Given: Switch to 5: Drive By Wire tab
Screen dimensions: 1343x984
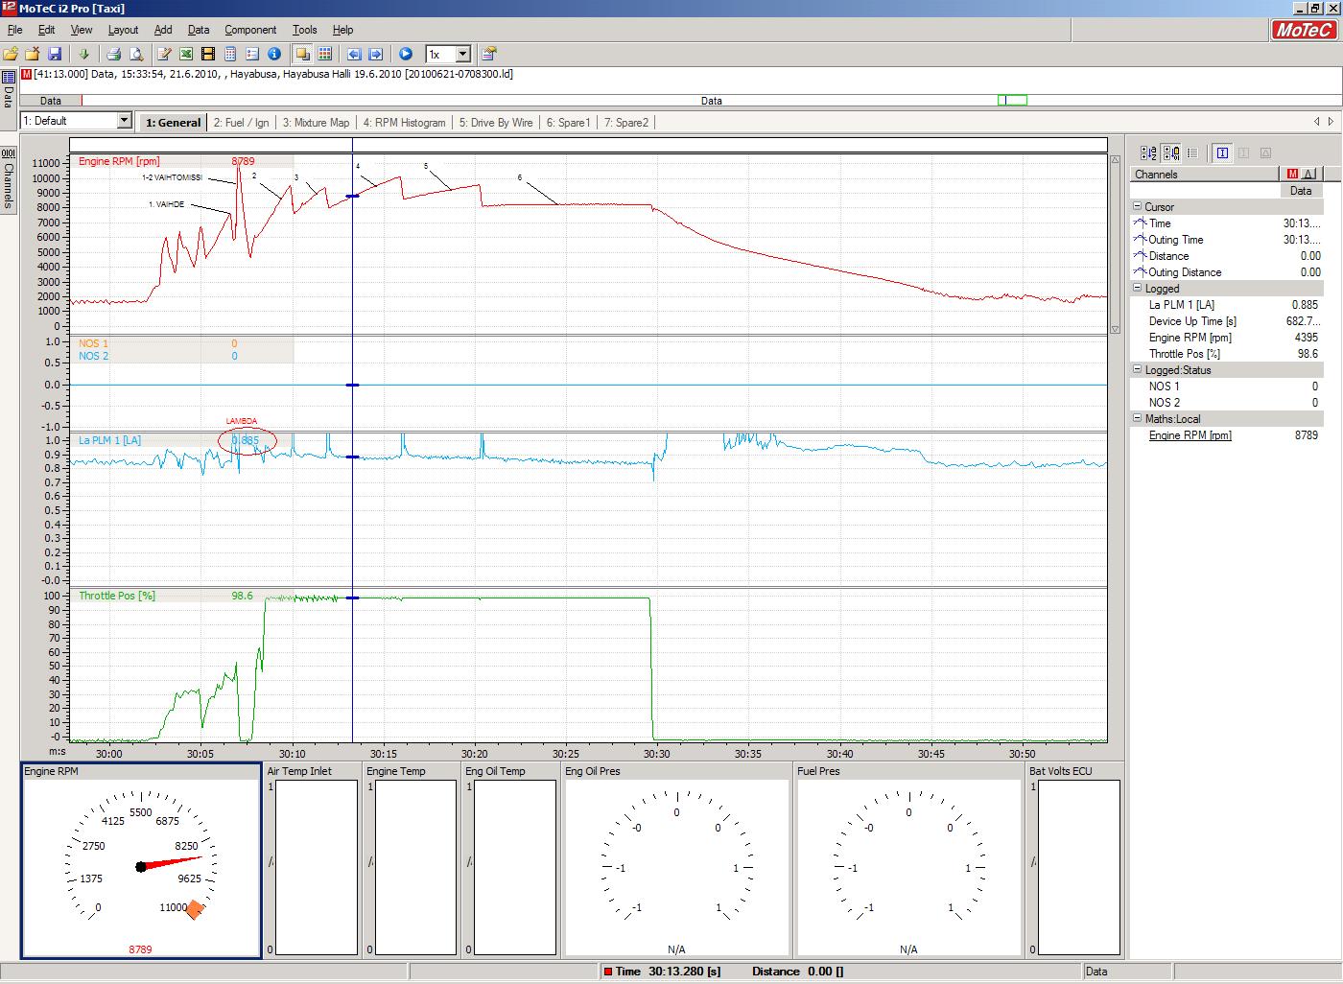Looking at the screenshot, I should (x=495, y=123).
